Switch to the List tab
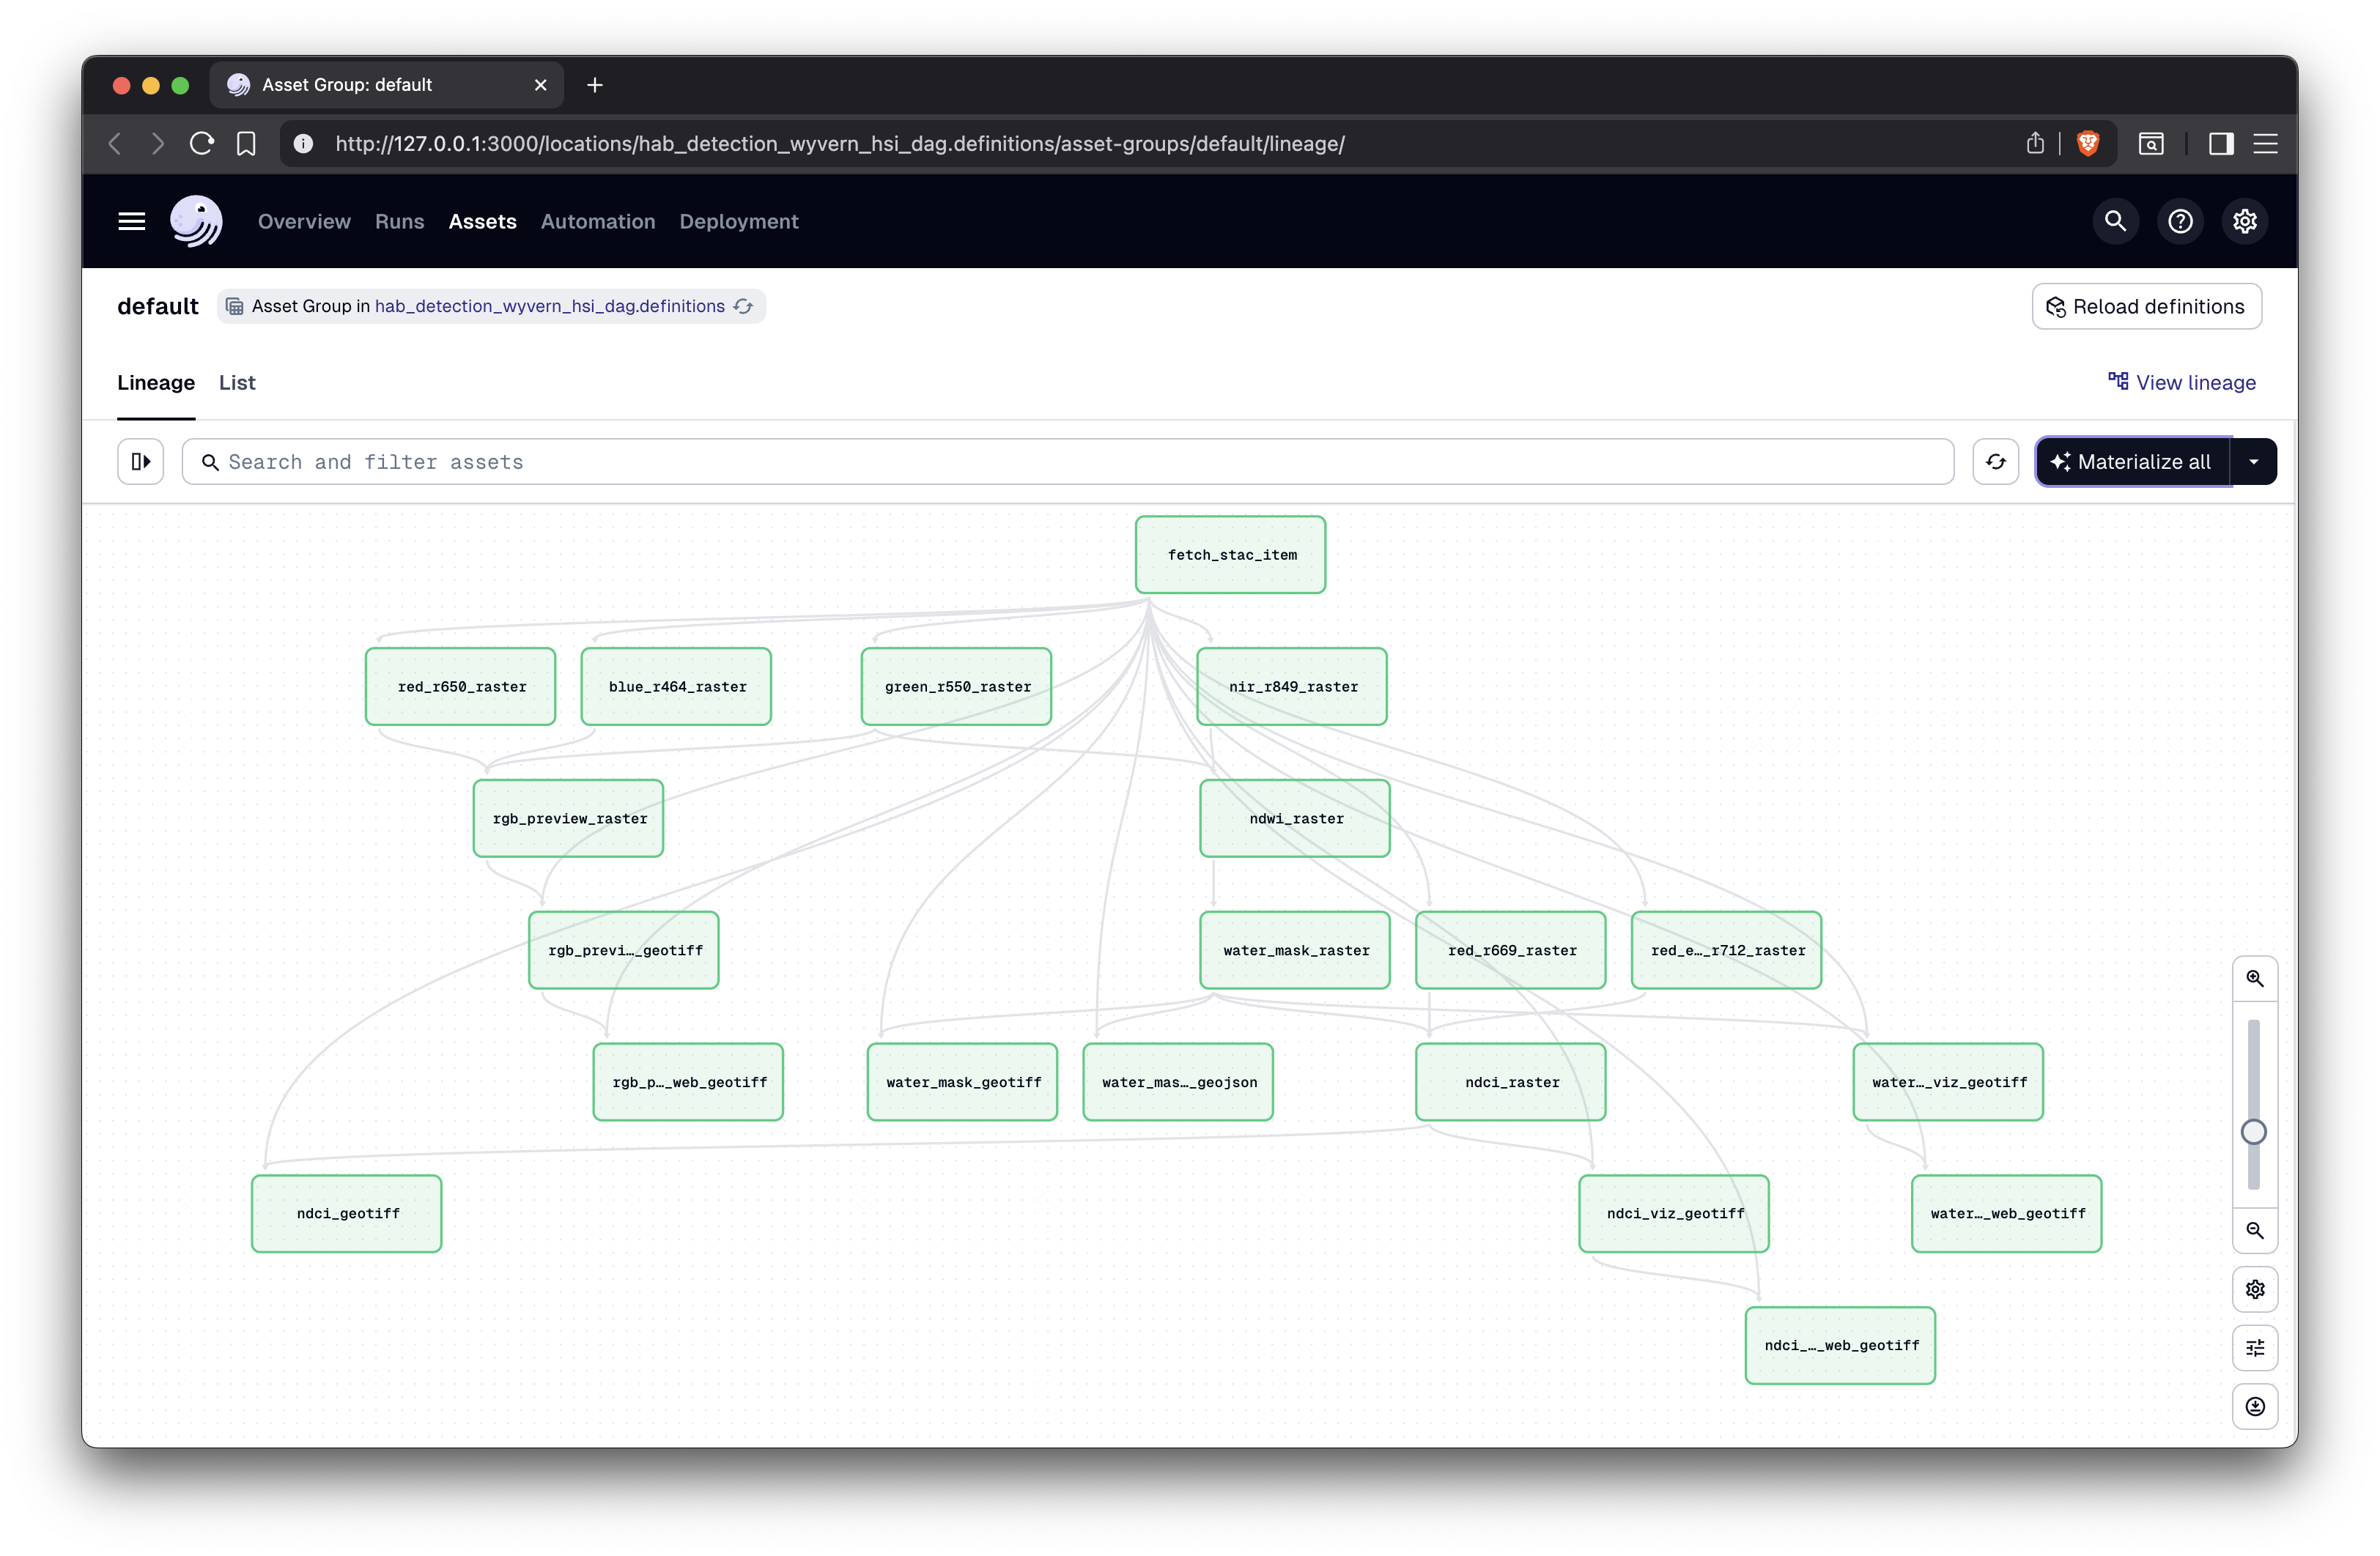Viewport: 2380px width, 1556px height. tap(236, 382)
